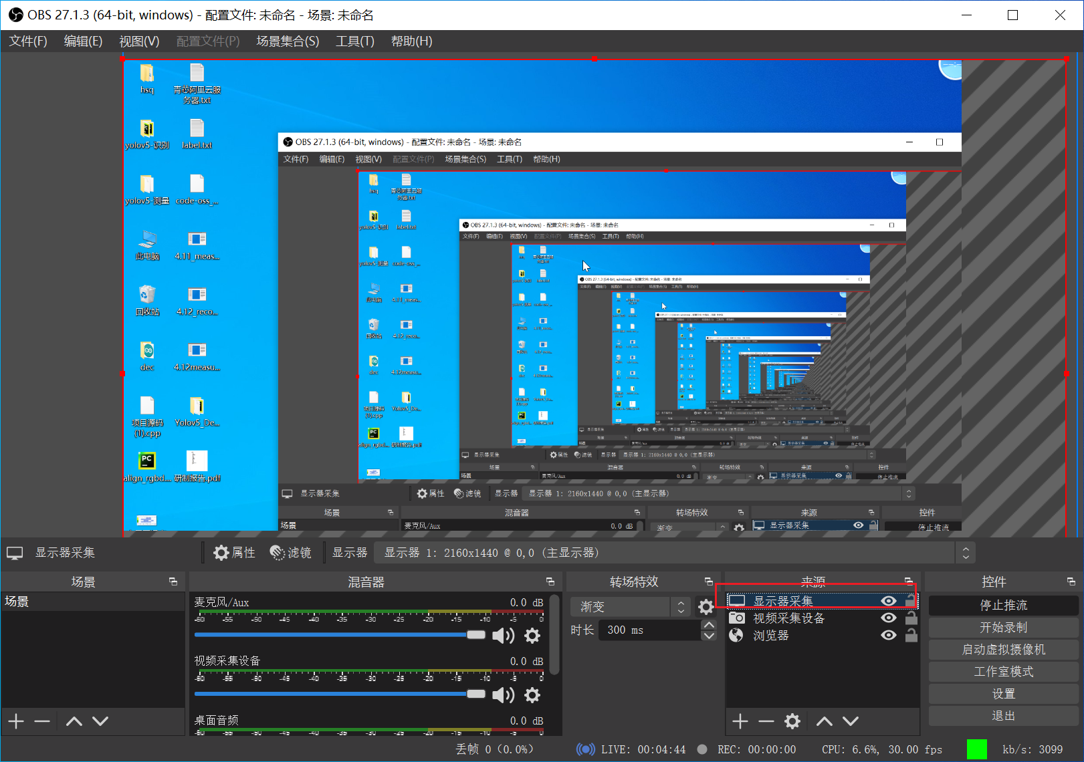The height and width of the screenshot is (762, 1084).
Task: Hide the 视频采集设备 source eye
Action: point(889,618)
